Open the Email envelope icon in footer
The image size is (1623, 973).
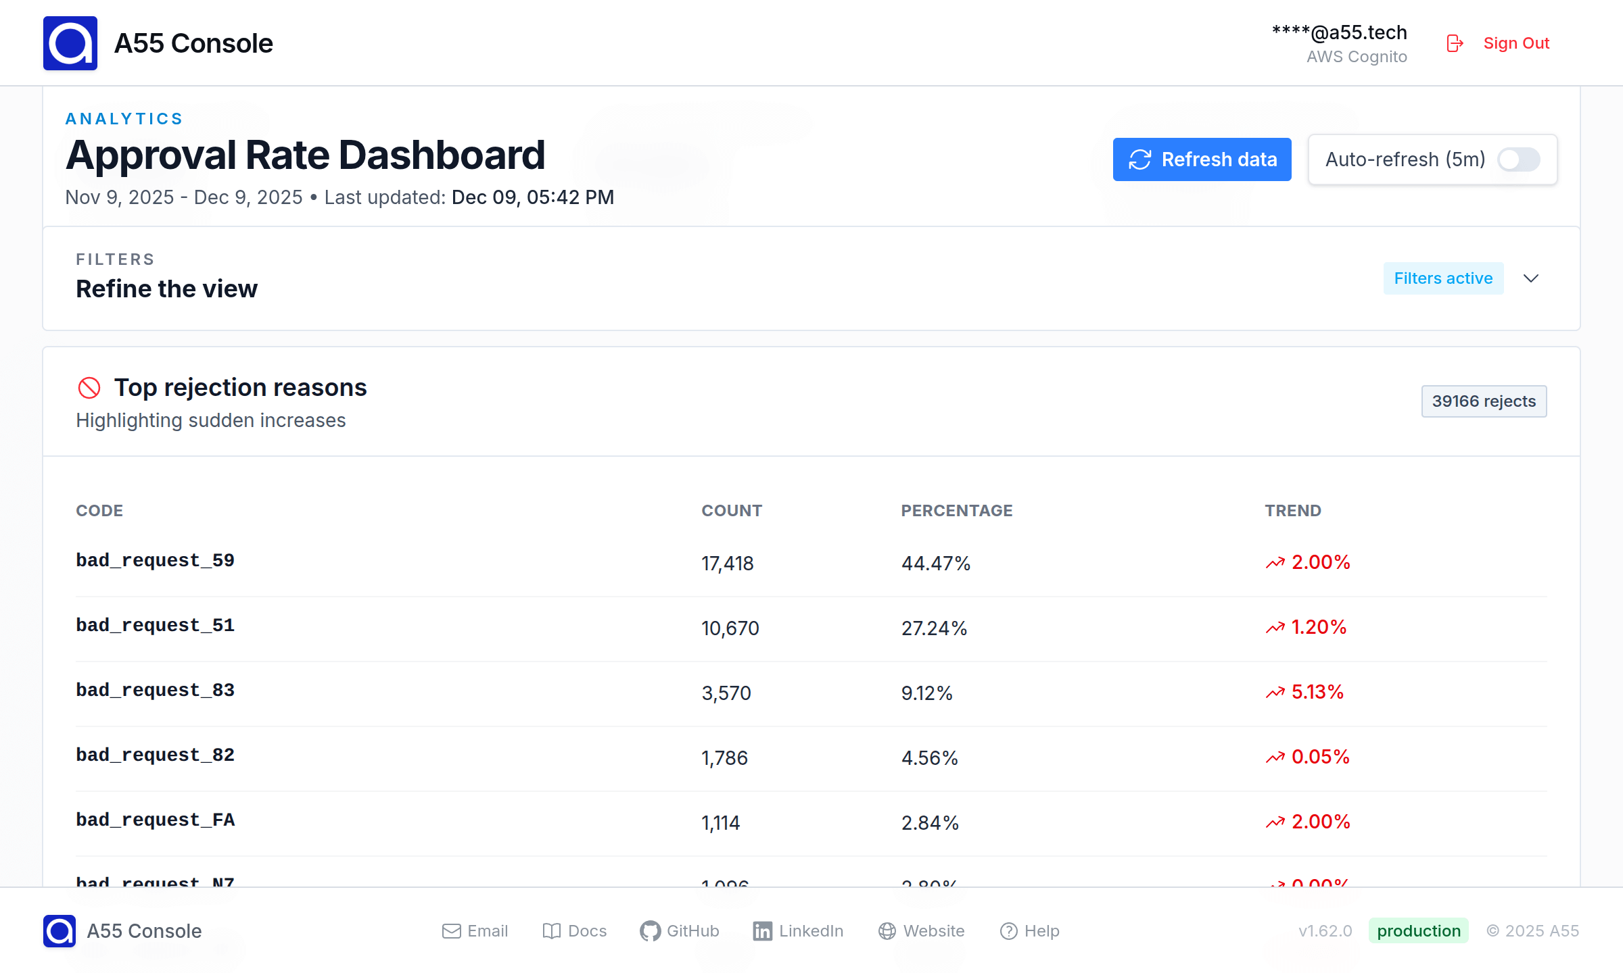click(x=451, y=931)
